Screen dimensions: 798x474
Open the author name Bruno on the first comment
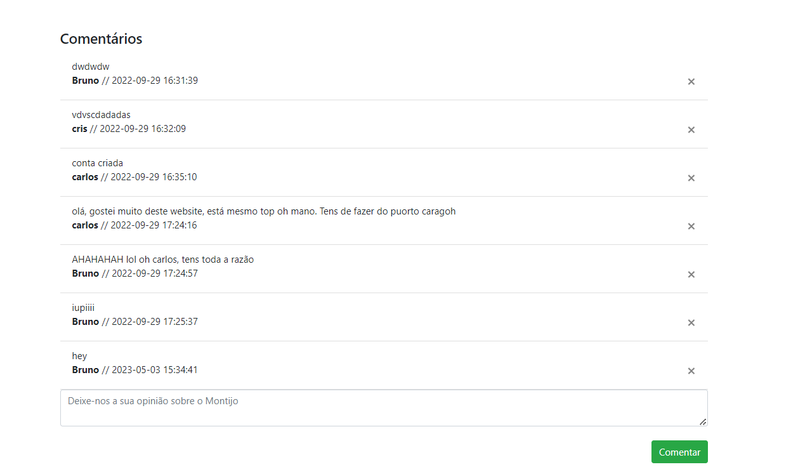[x=85, y=80]
